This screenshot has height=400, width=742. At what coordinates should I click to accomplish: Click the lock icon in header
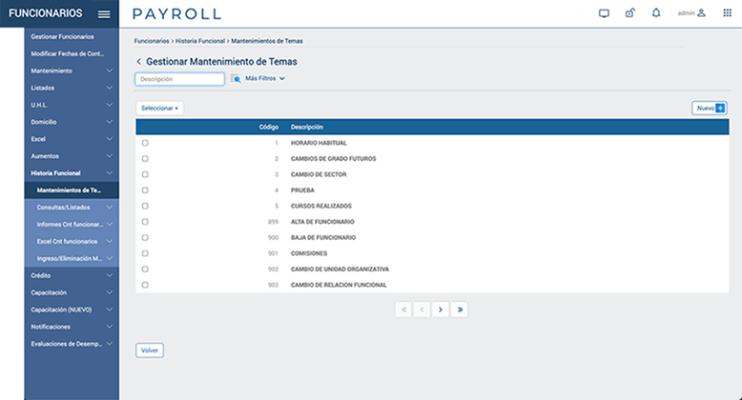click(629, 13)
